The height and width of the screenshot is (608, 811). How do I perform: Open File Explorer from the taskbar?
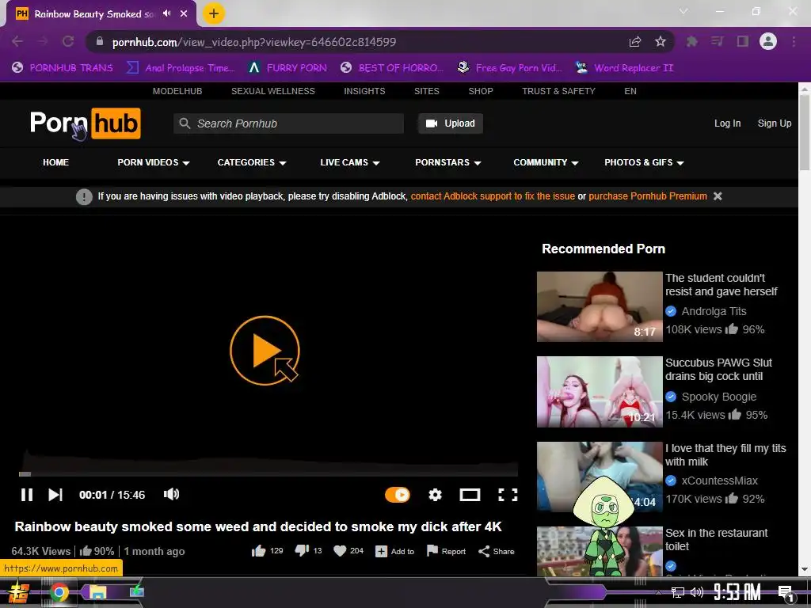click(x=97, y=592)
